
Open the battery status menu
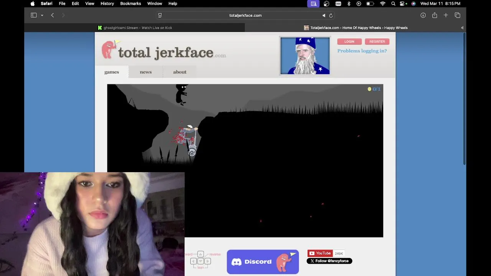pos(370,3)
